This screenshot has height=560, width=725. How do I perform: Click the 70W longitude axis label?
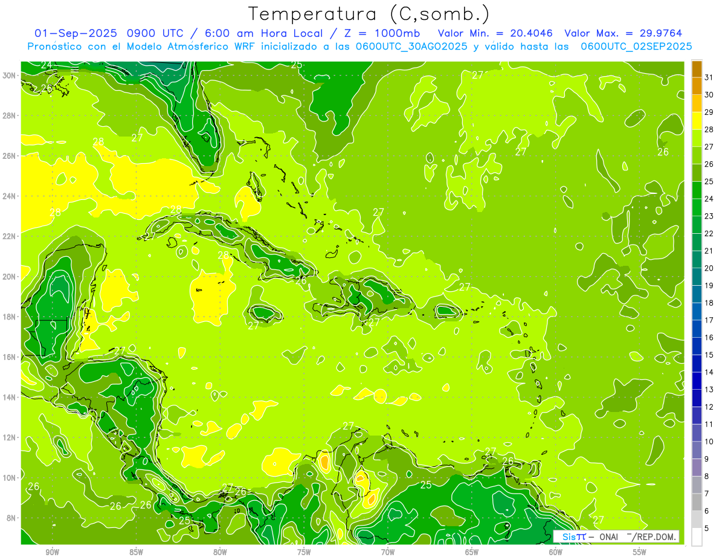pyautogui.click(x=388, y=552)
